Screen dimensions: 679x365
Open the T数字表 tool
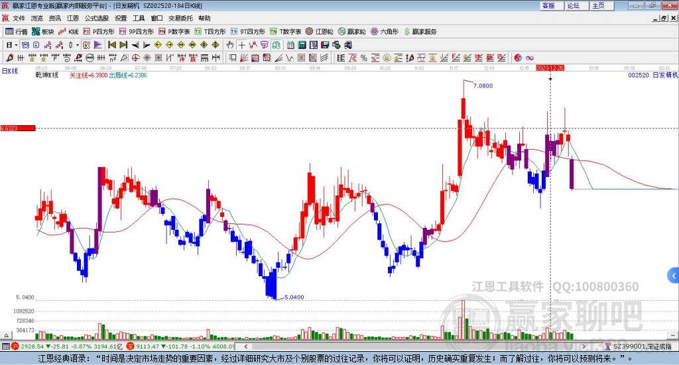click(285, 32)
